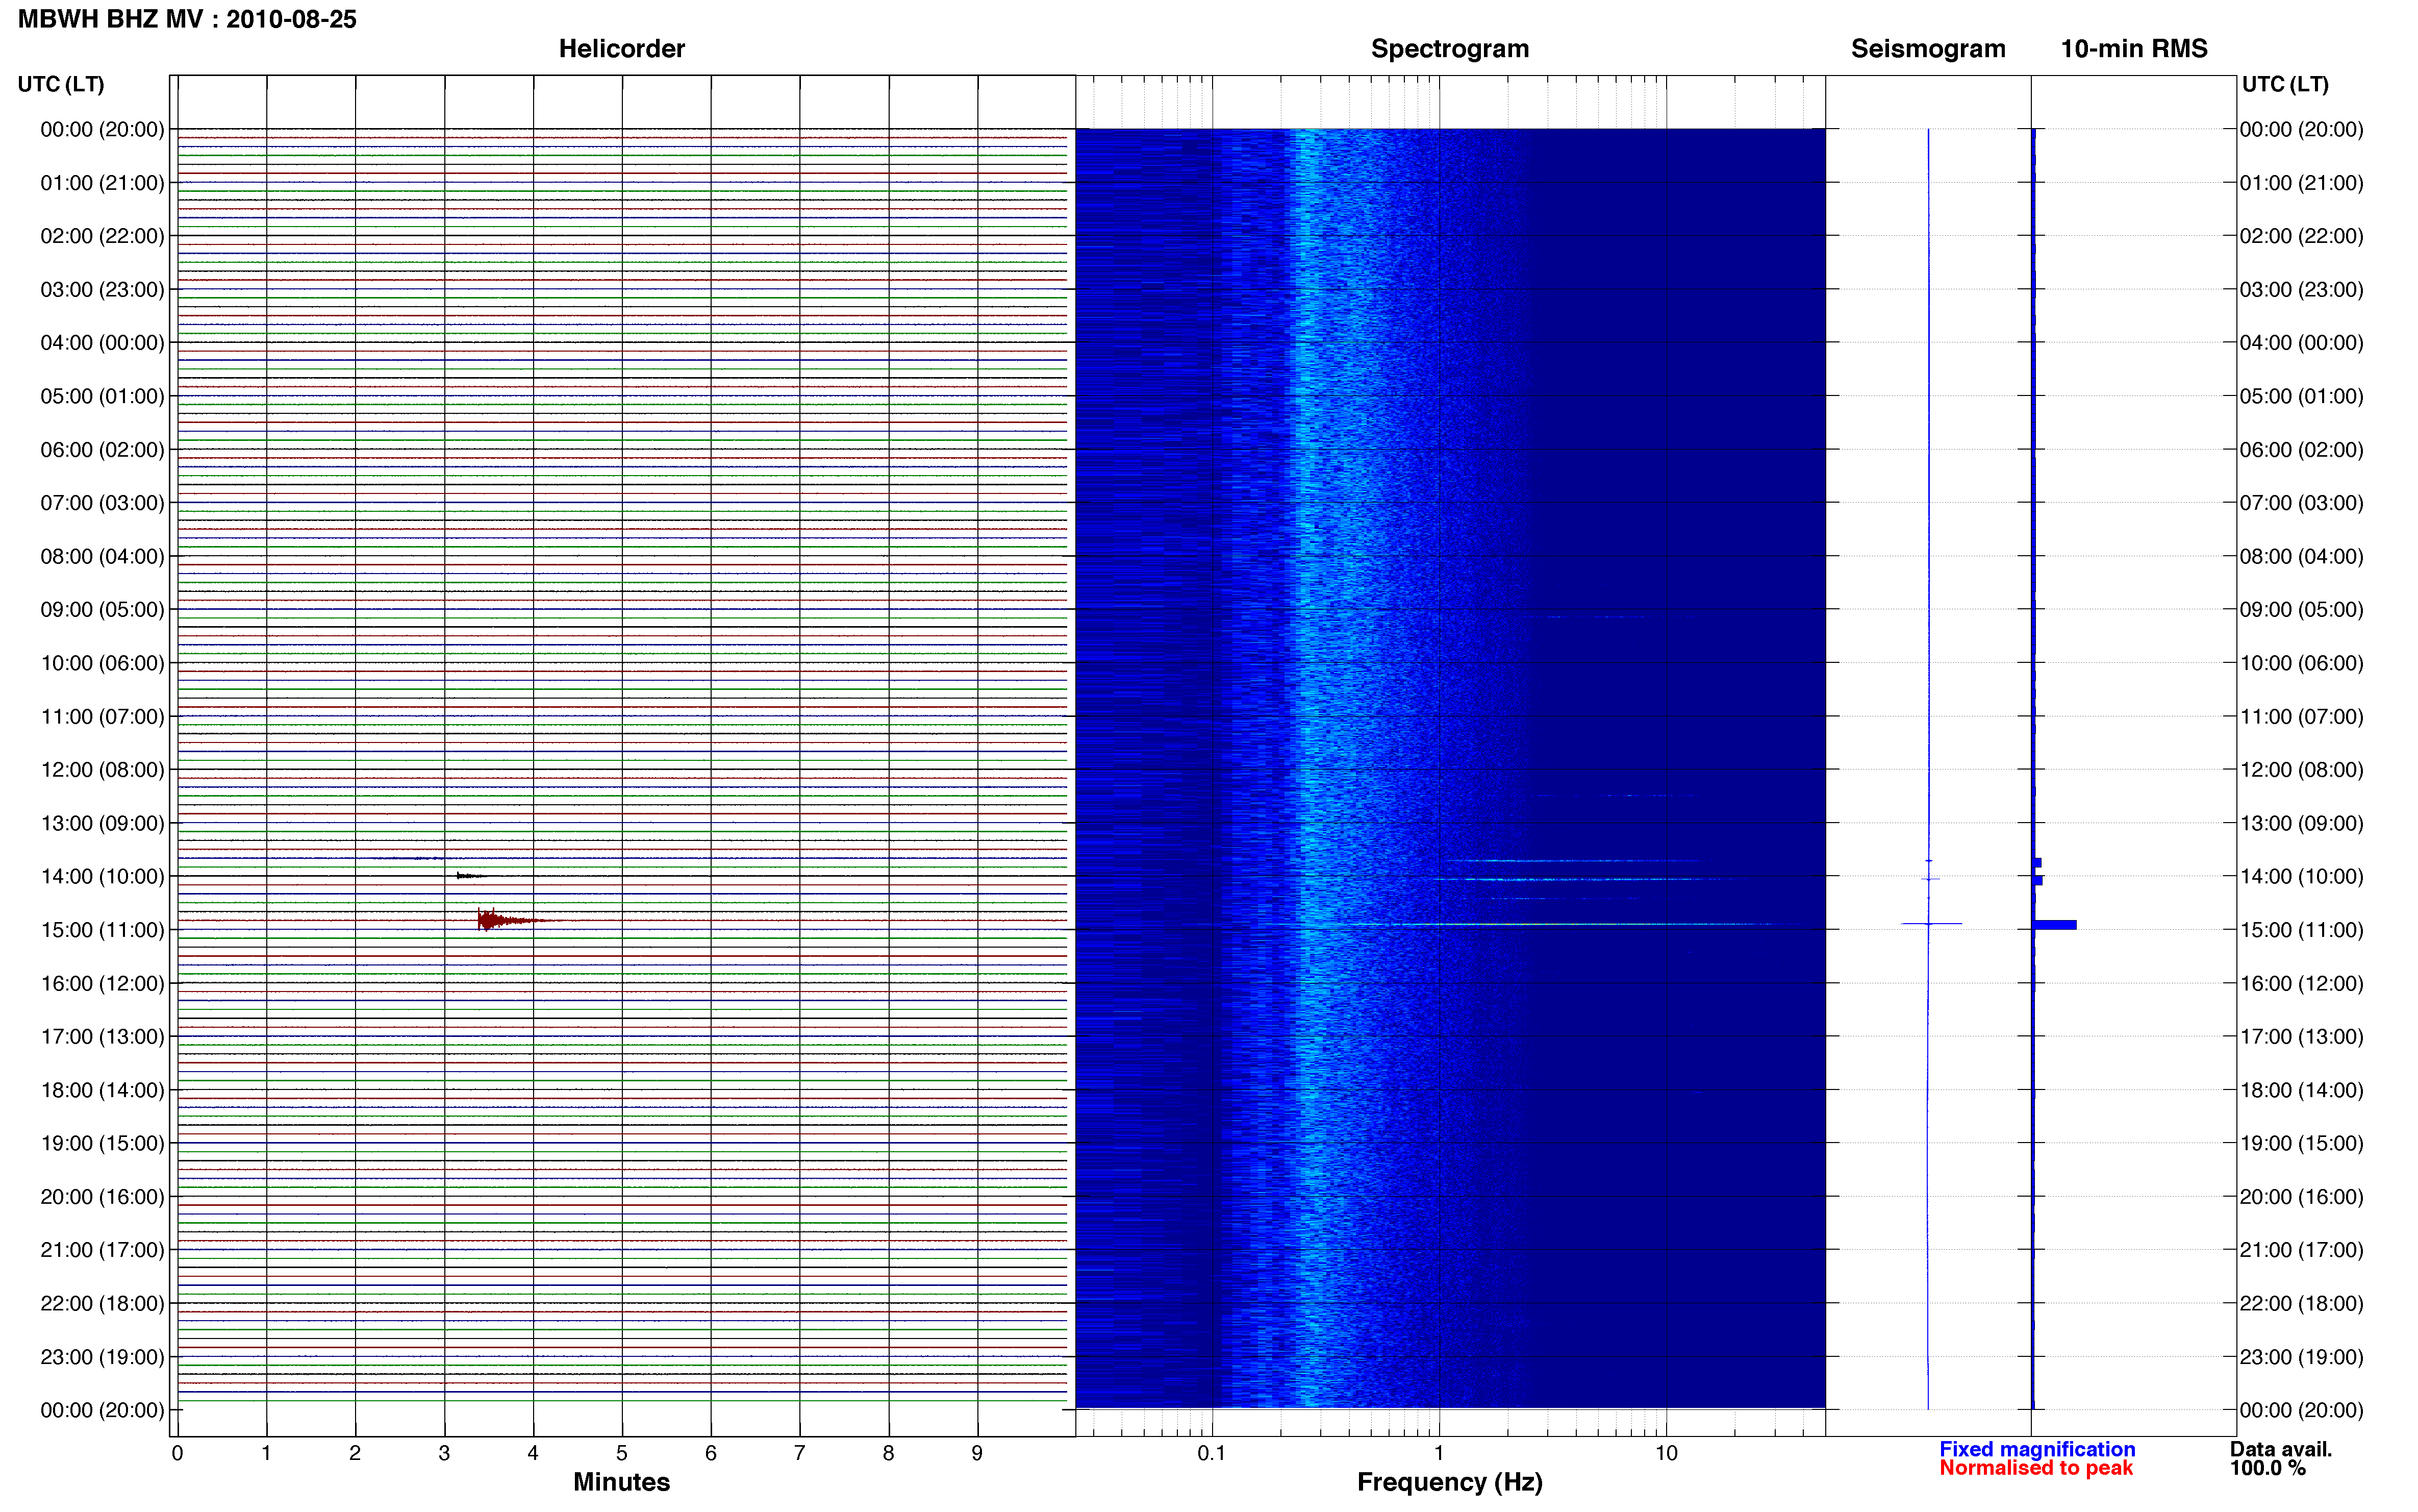Click the "5" tick on the Minutes axis
This screenshot has height=1512, width=2418.
pyautogui.click(x=622, y=1453)
